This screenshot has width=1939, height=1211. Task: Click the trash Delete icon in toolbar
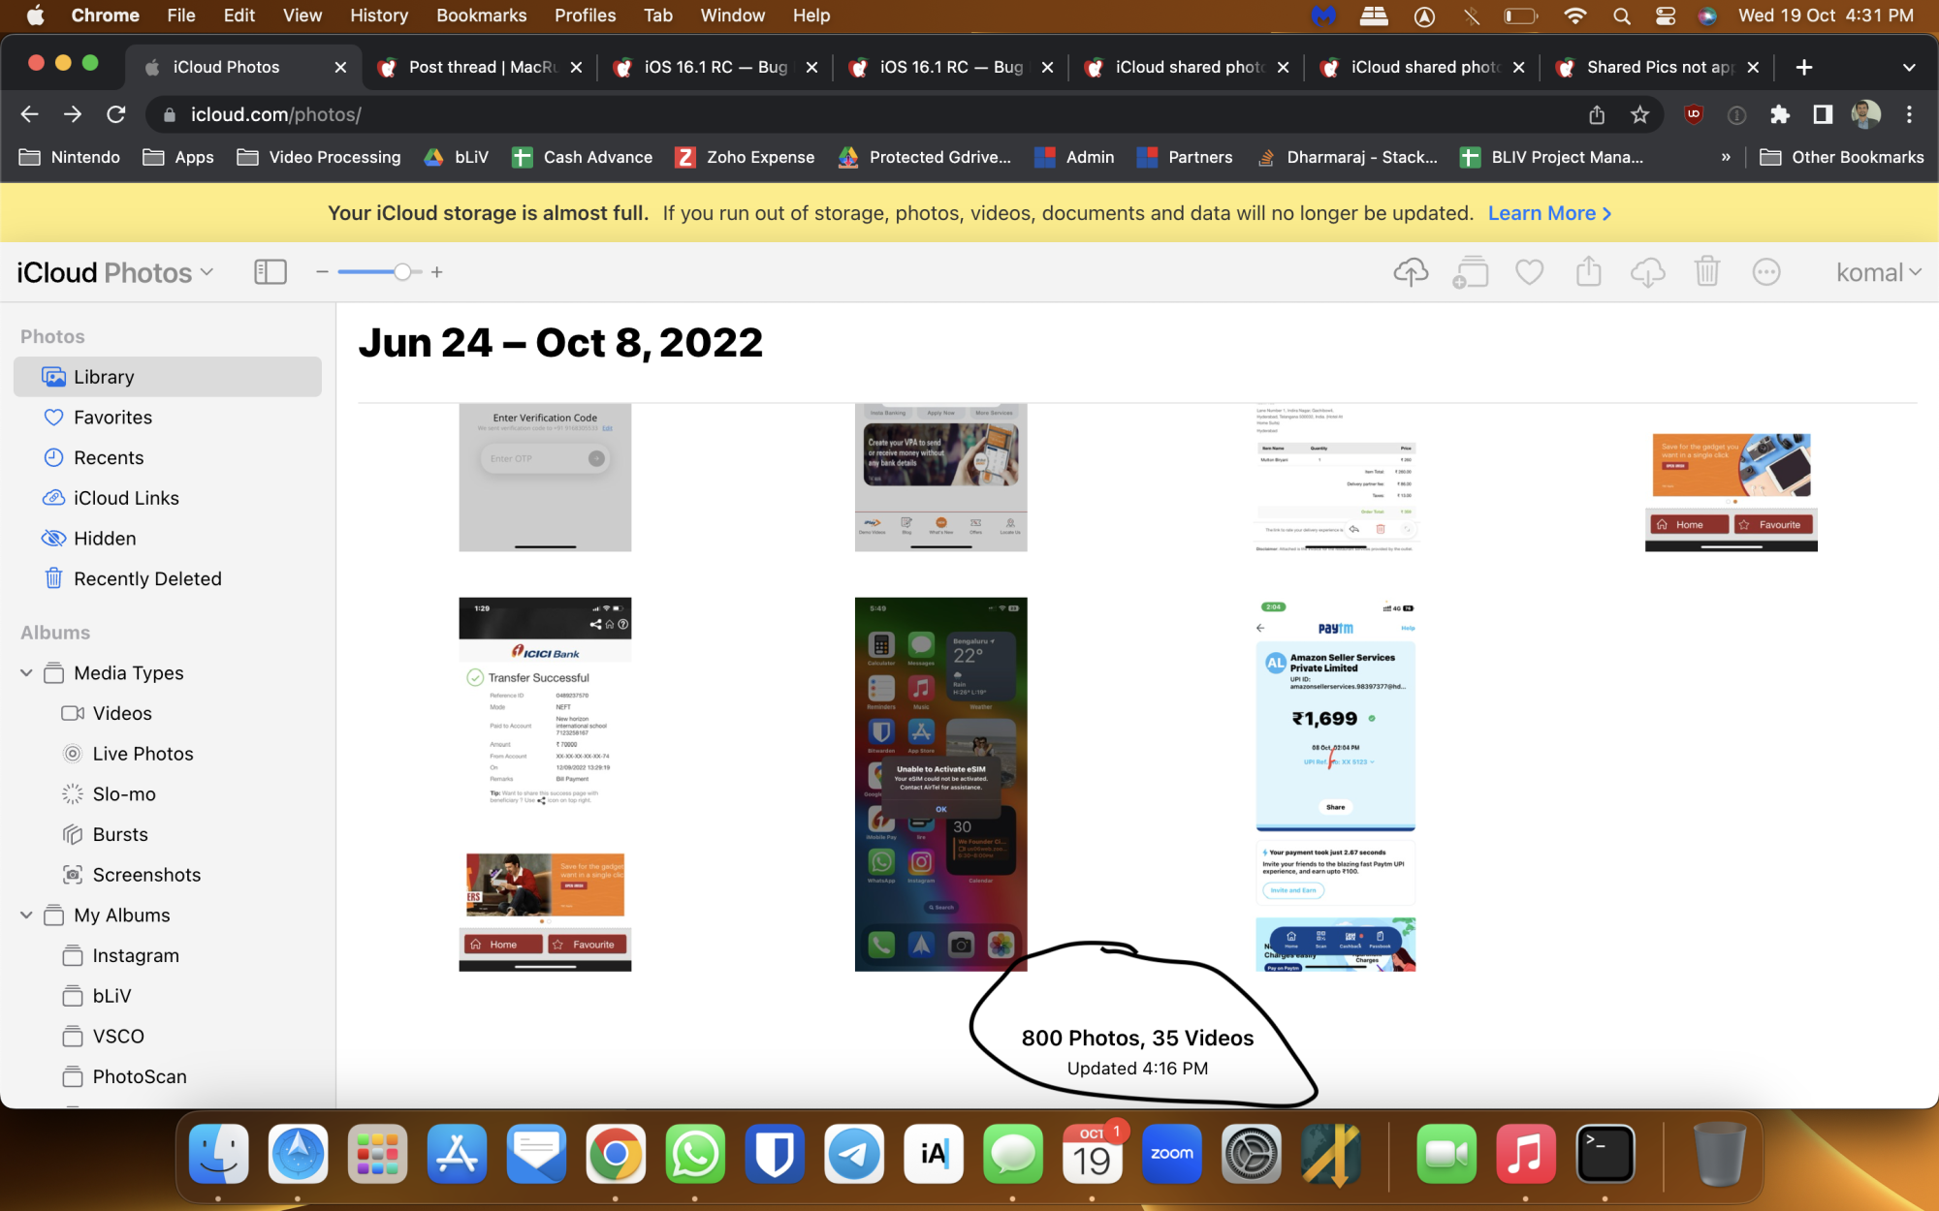click(1706, 272)
